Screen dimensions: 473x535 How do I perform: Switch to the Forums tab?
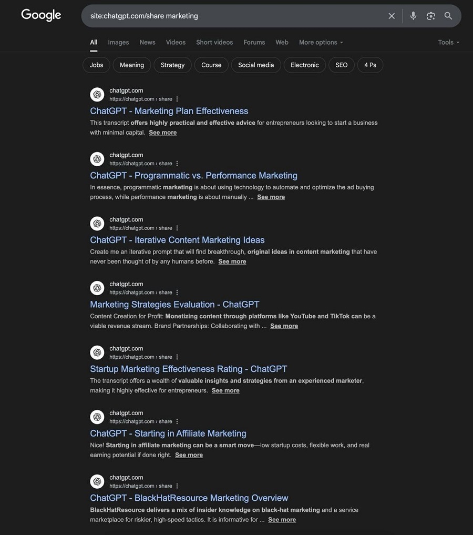click(254, 42)
